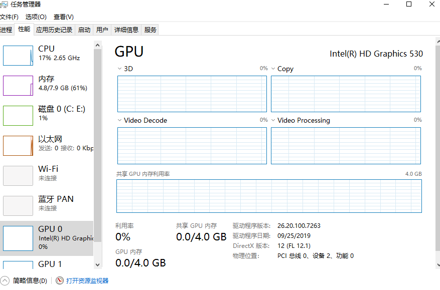The width and height of the screenshot is (440, 290).
Task: Open the Video Decode dropdown chevron
Action: (x=119, y=120)
